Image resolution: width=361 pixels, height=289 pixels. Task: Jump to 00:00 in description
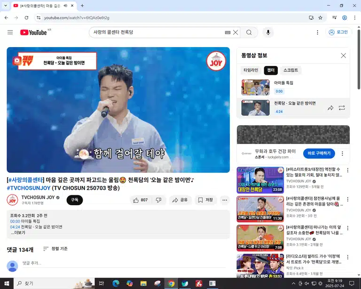(x=15, y=221)
